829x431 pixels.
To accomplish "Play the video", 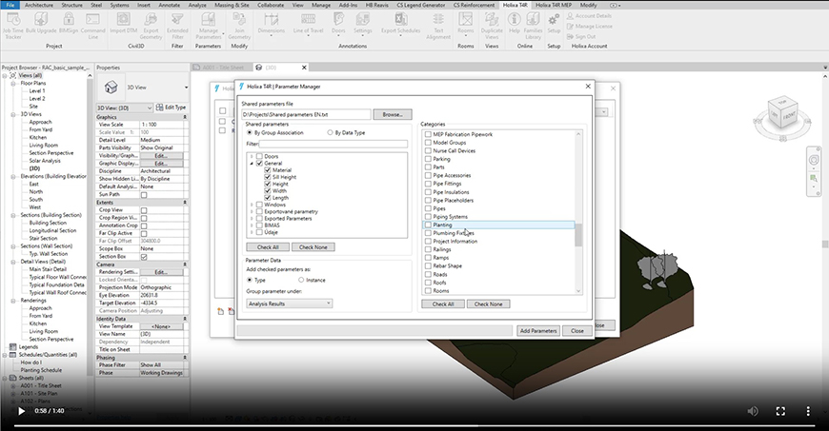I will [21, 411].
